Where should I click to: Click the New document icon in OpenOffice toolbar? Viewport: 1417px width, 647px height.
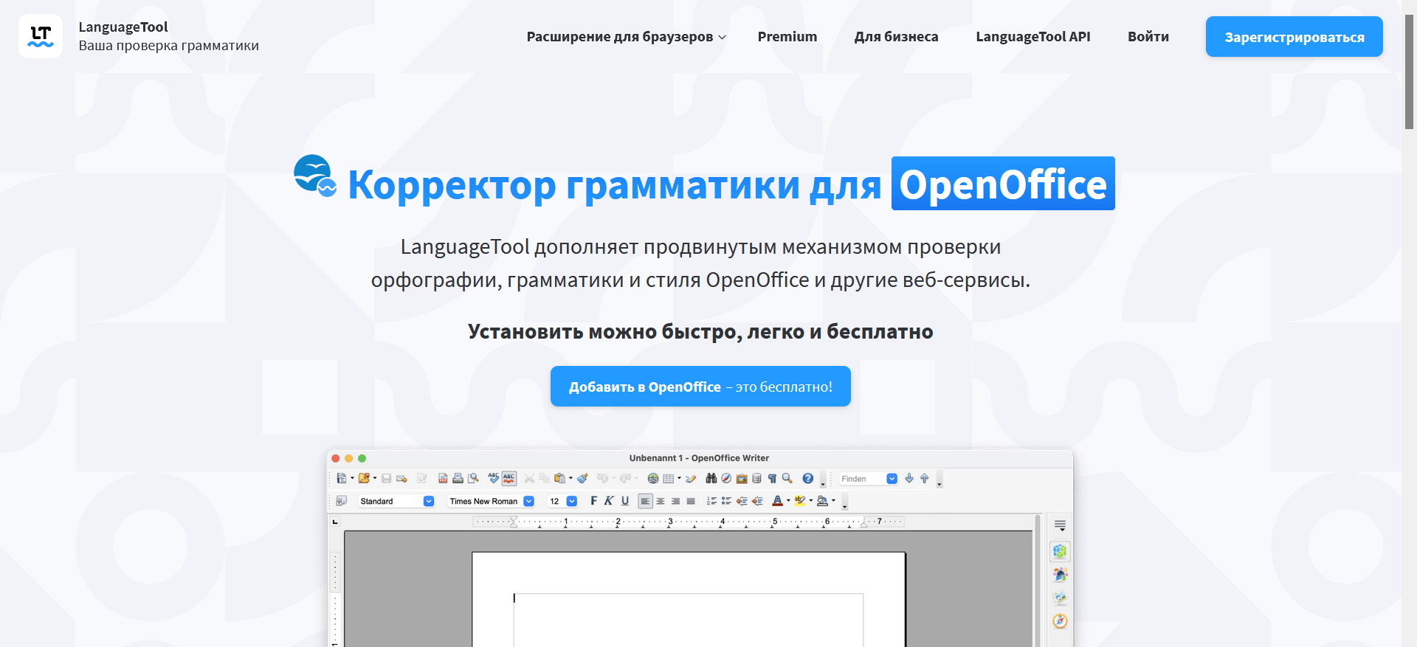coord(341,478)
